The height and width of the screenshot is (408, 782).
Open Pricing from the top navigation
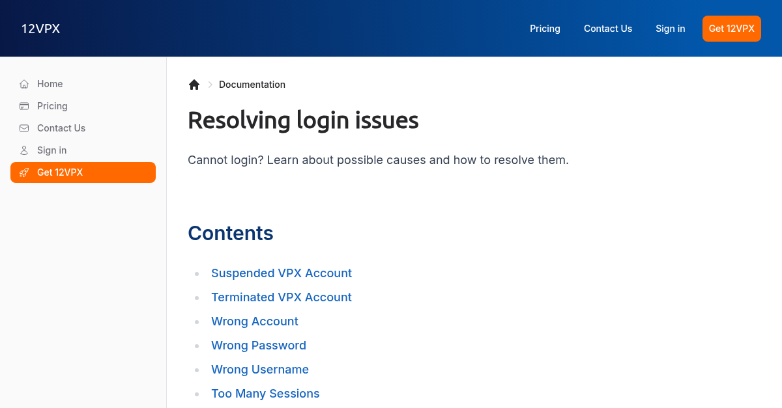(545, 28)
